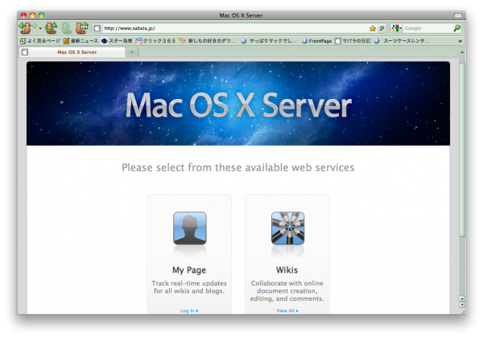Click "Please select from these available web services" text
483x338 pixels.
237,167
